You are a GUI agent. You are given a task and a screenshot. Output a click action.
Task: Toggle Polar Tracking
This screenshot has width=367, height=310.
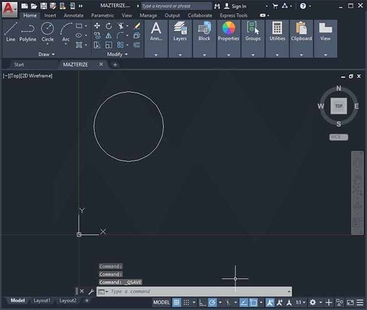coord(213,302)
